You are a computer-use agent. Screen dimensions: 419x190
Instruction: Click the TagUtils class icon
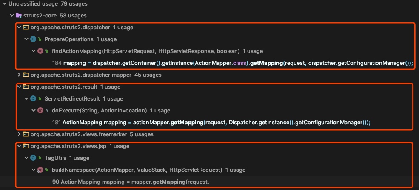[x=33, y=158]
